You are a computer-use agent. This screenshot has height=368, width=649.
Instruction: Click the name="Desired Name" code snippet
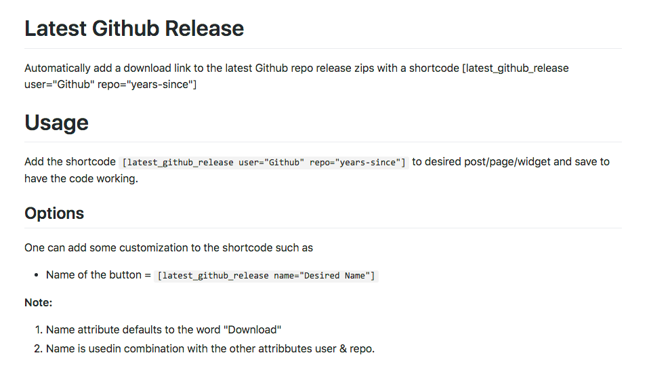(x=266, y=276)
